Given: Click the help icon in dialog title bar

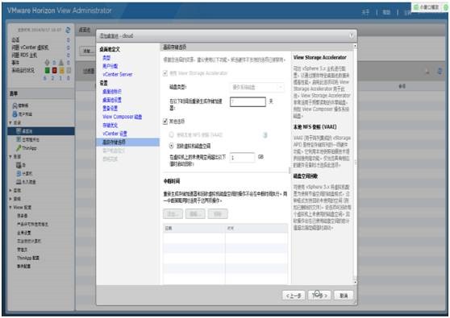Looking at the screenshot, I should coord(352,35).
